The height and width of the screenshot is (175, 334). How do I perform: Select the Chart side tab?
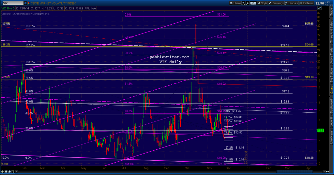point(331,90)
